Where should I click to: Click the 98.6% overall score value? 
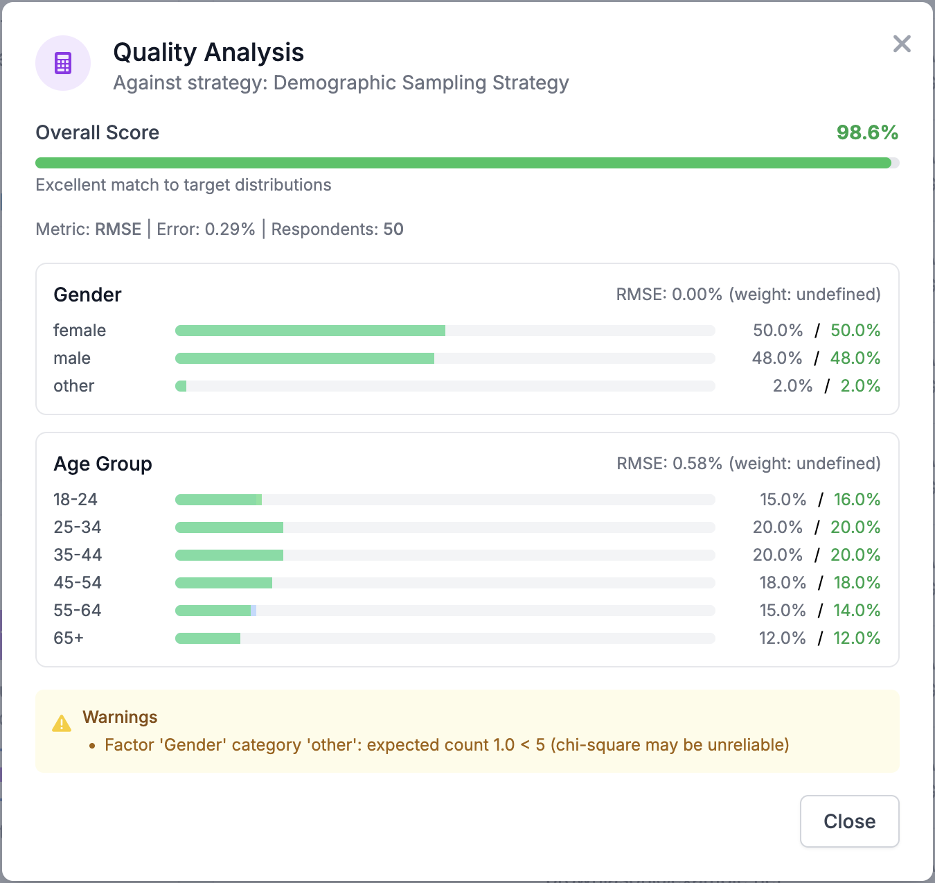point(868,132)
